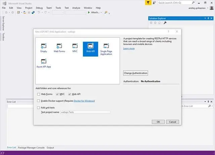The height and width of the screenshot is (155, 215).
Task: Enable the Web Forms checkbox
Action: pos(39,94)
